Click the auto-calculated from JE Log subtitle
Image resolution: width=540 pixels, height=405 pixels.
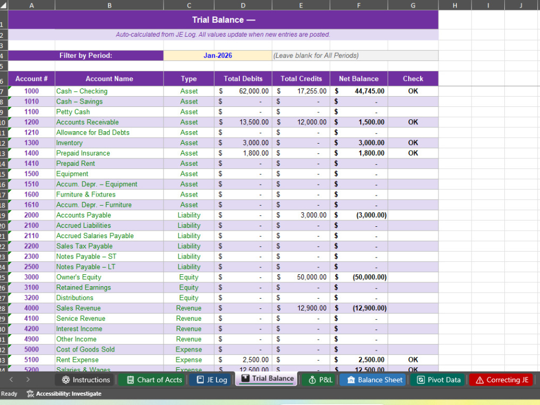223,35
